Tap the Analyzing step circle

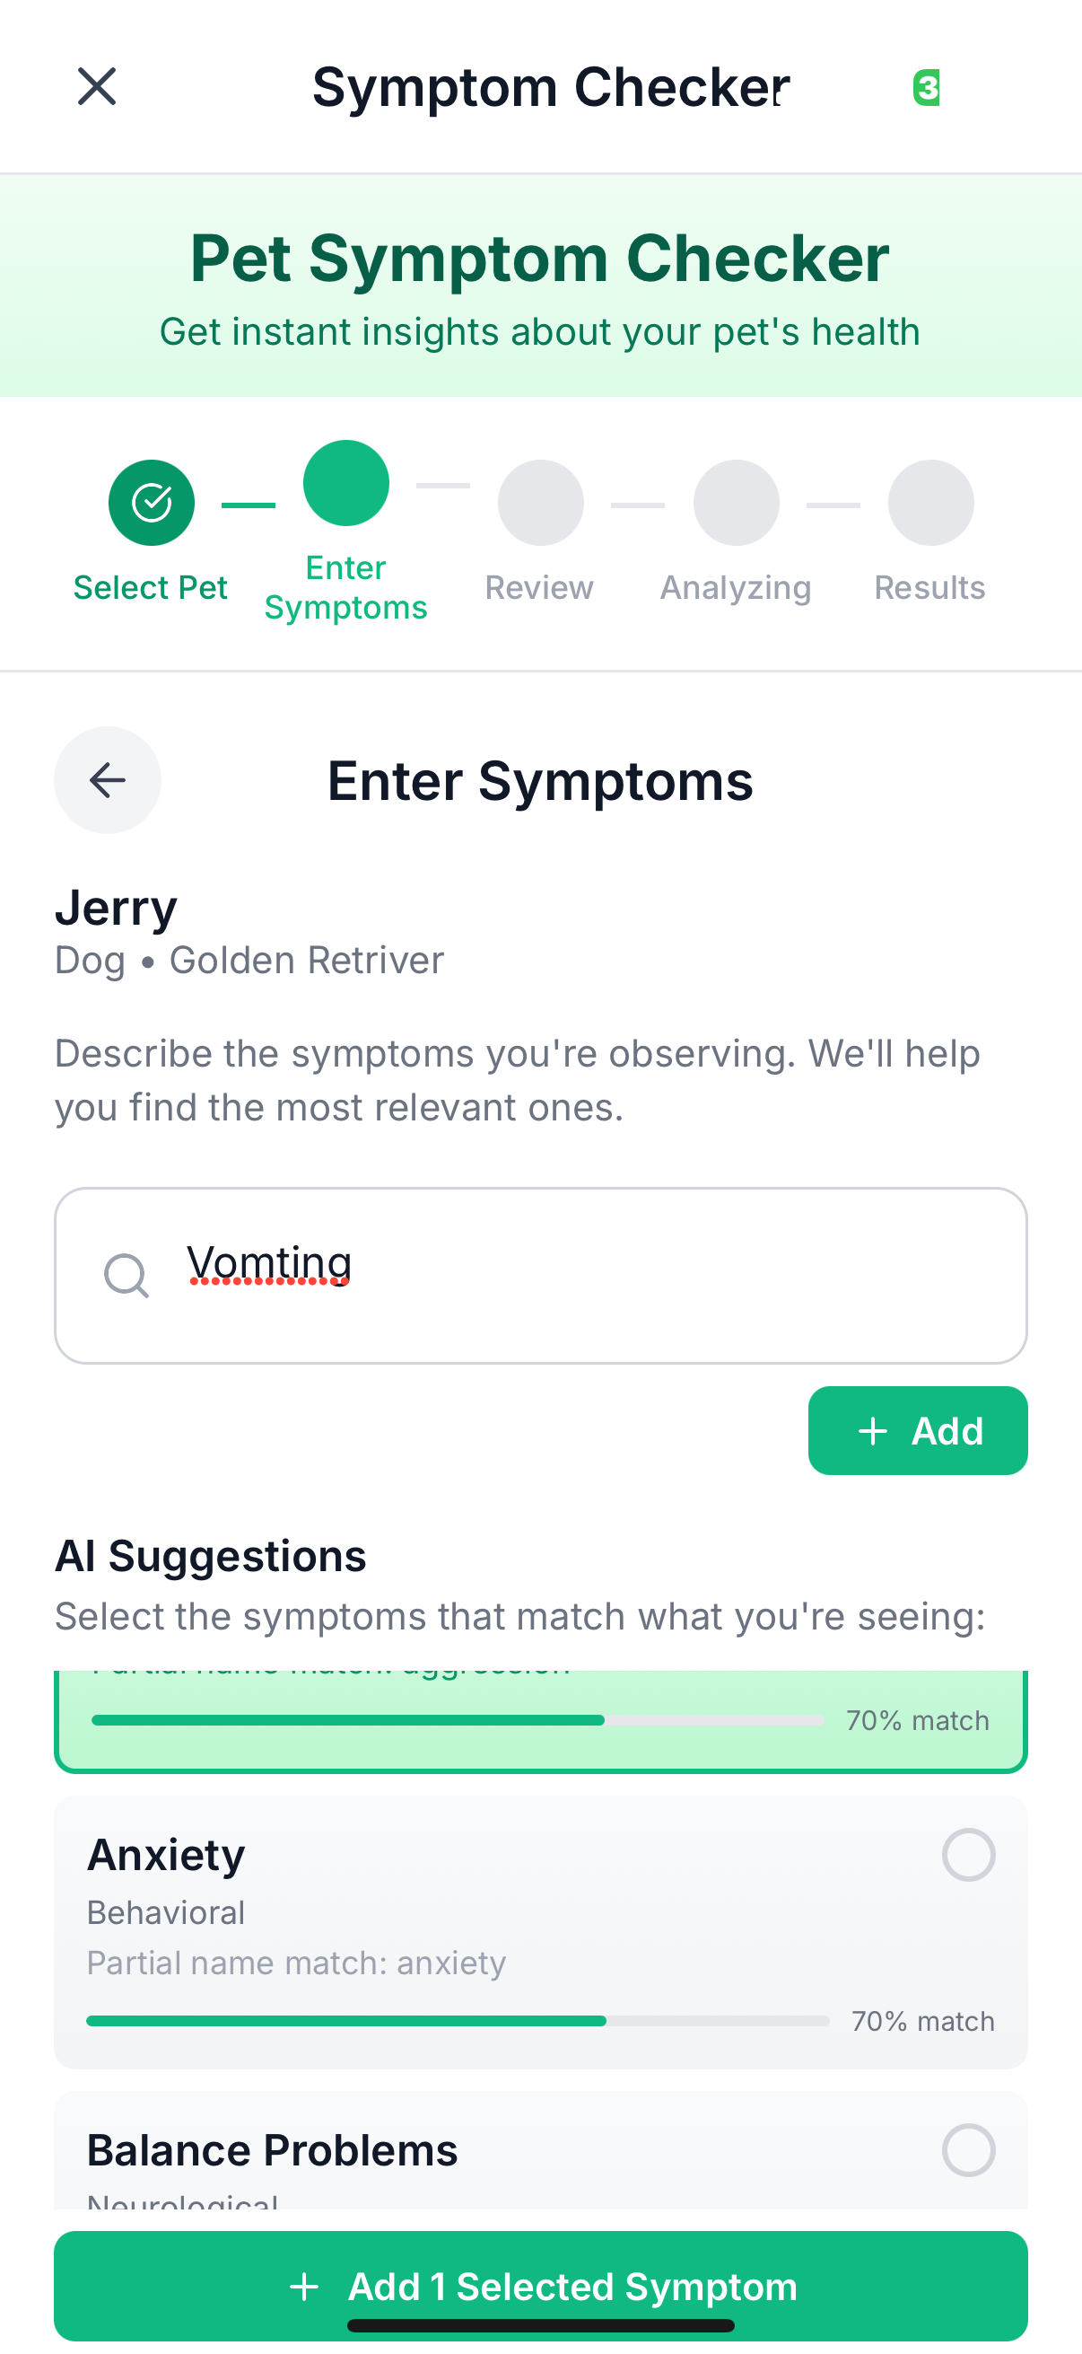click(x=736, y=503)
